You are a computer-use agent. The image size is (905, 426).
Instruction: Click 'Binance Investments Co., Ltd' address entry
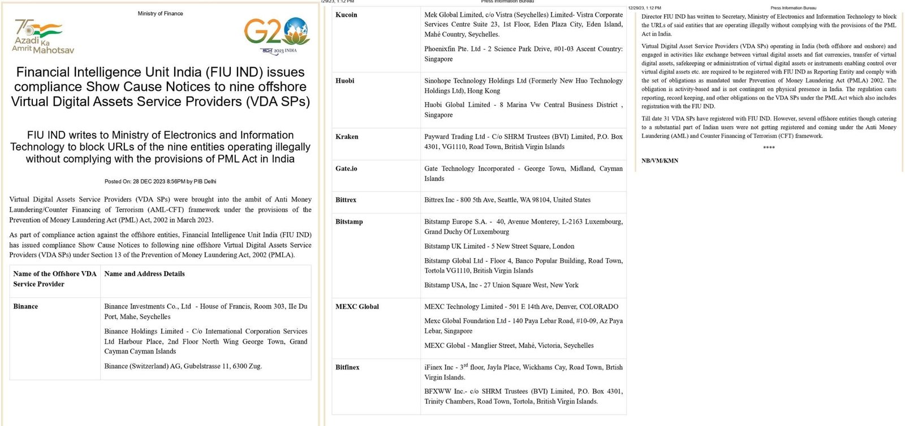[206, 311]
